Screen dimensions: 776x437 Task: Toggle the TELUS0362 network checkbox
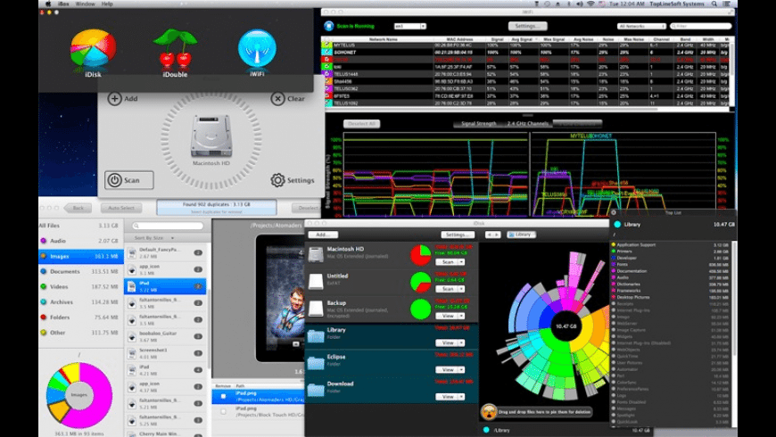point(327,88)
